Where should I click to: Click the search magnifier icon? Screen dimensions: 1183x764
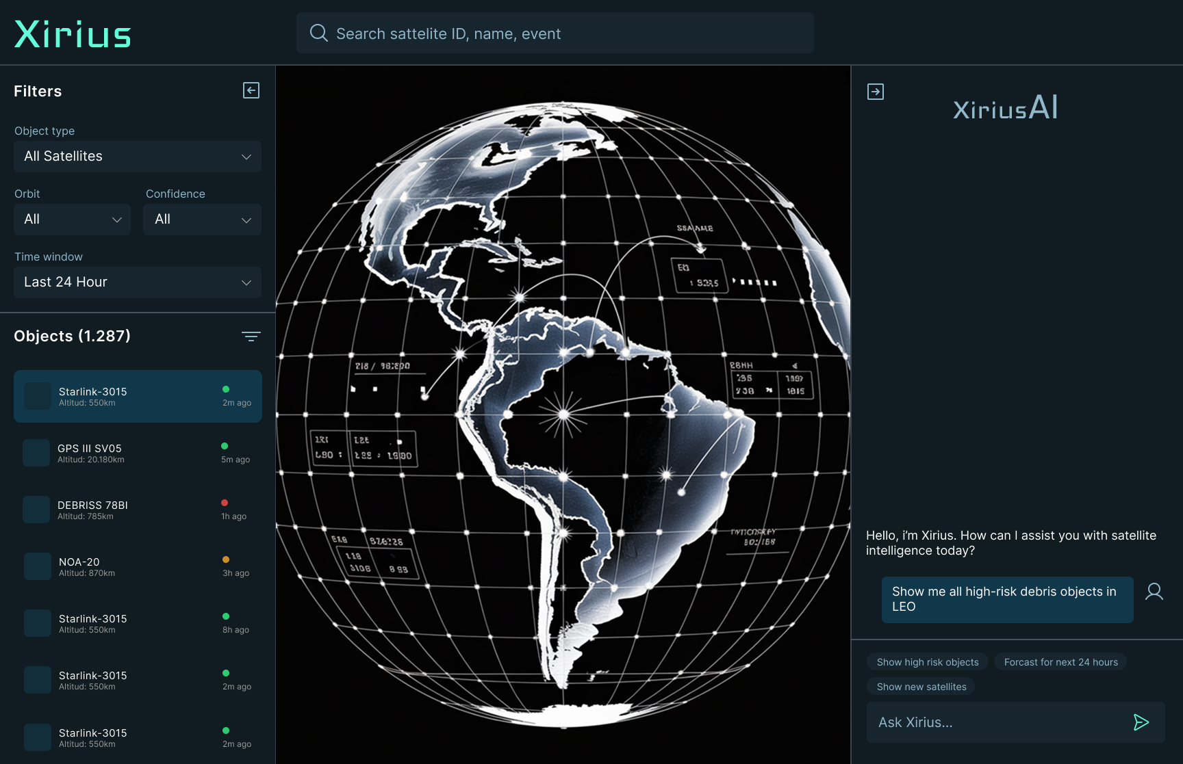pyautogui.click(x=318, y=33)
